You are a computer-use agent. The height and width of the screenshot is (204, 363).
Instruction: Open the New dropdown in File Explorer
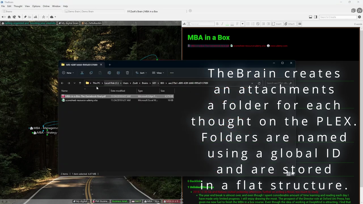coord(68,73)
